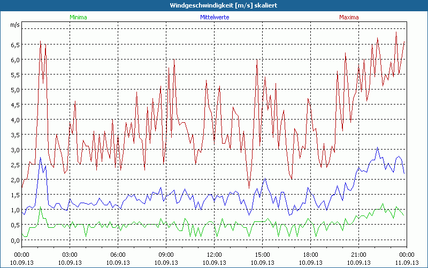428x268 pixels.
Task: Click the 4,0 y-axis tick label
Action: click(x=14, y=120)
